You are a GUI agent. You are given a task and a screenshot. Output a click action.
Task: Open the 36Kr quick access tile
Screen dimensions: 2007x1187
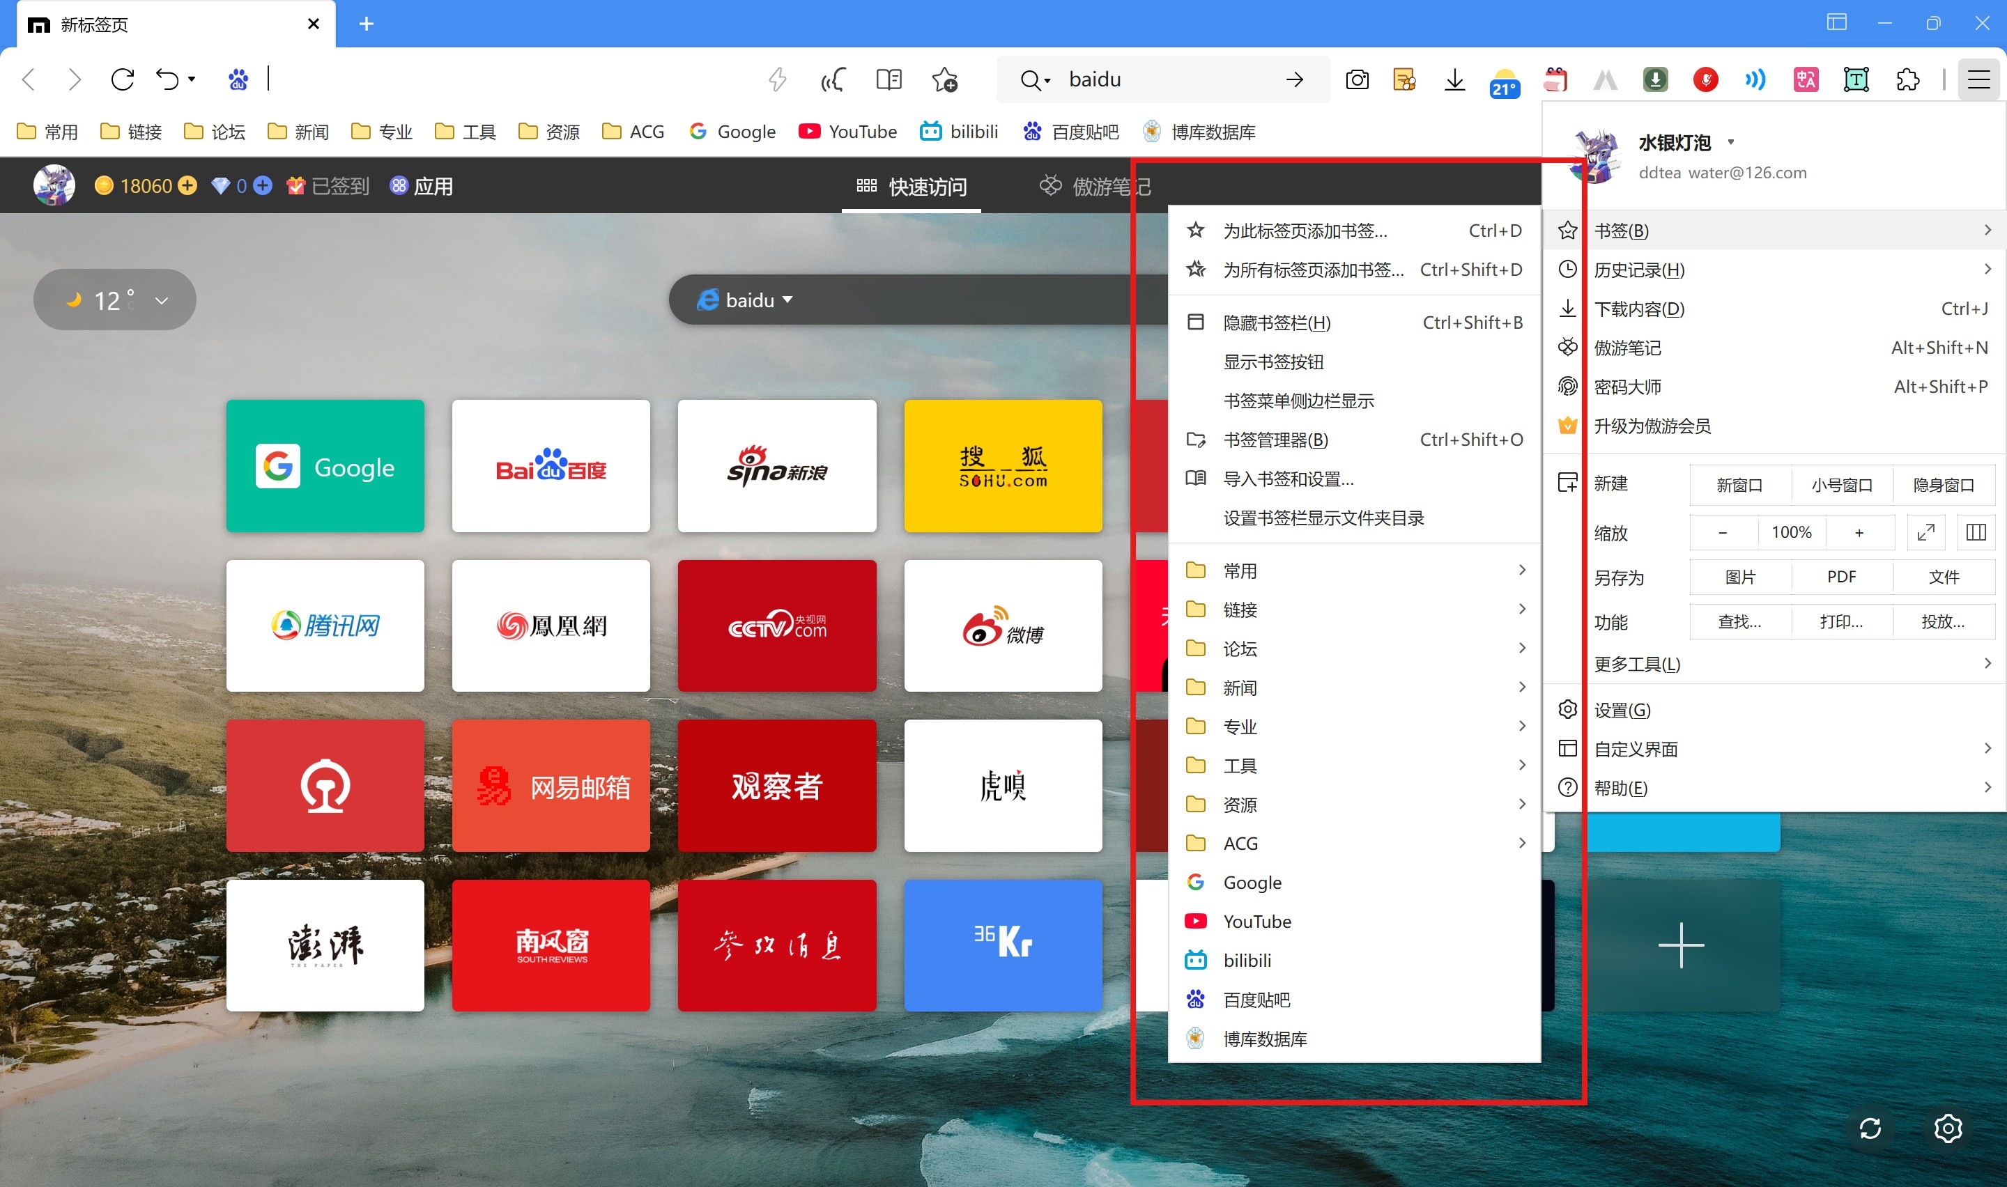(x=1002, y=945)
